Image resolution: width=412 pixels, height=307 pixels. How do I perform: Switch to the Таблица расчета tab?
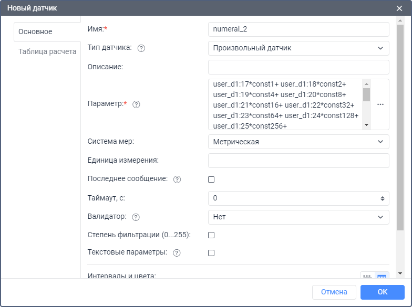47,51
